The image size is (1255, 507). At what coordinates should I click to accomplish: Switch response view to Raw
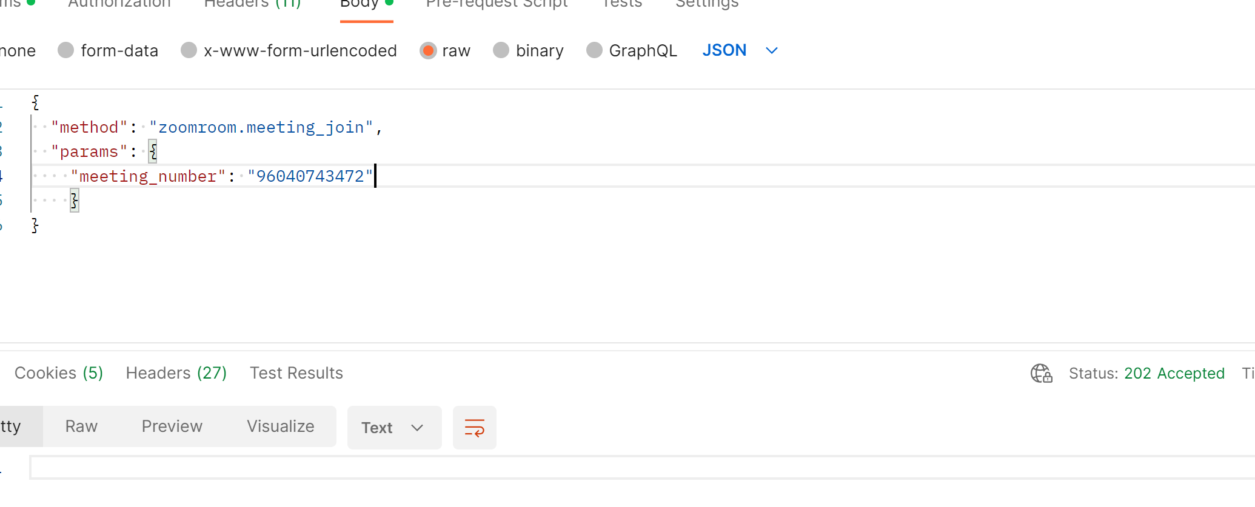coord(81,426)
